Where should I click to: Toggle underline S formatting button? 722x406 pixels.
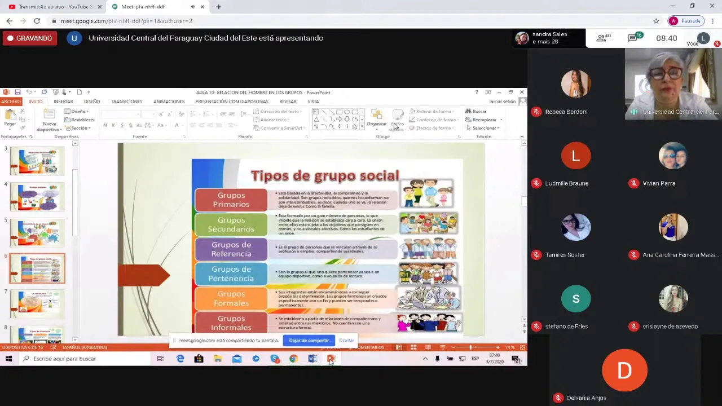click(122, 125)
